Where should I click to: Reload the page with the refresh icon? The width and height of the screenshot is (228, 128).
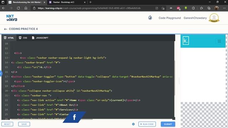click(18, 8)
